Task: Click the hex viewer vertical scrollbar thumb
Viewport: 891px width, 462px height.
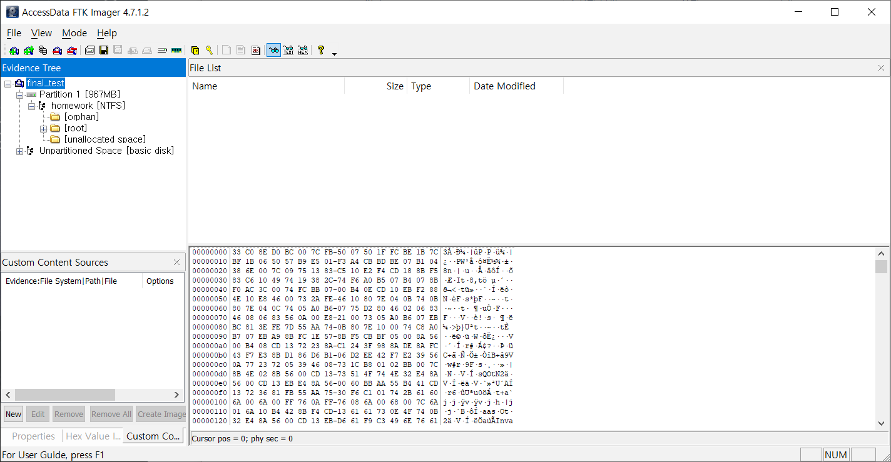Action: [x=881, y=266]
